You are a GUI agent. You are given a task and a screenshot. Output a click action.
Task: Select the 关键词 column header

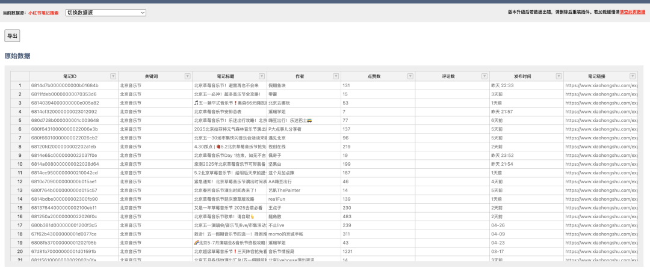[155, 76]
